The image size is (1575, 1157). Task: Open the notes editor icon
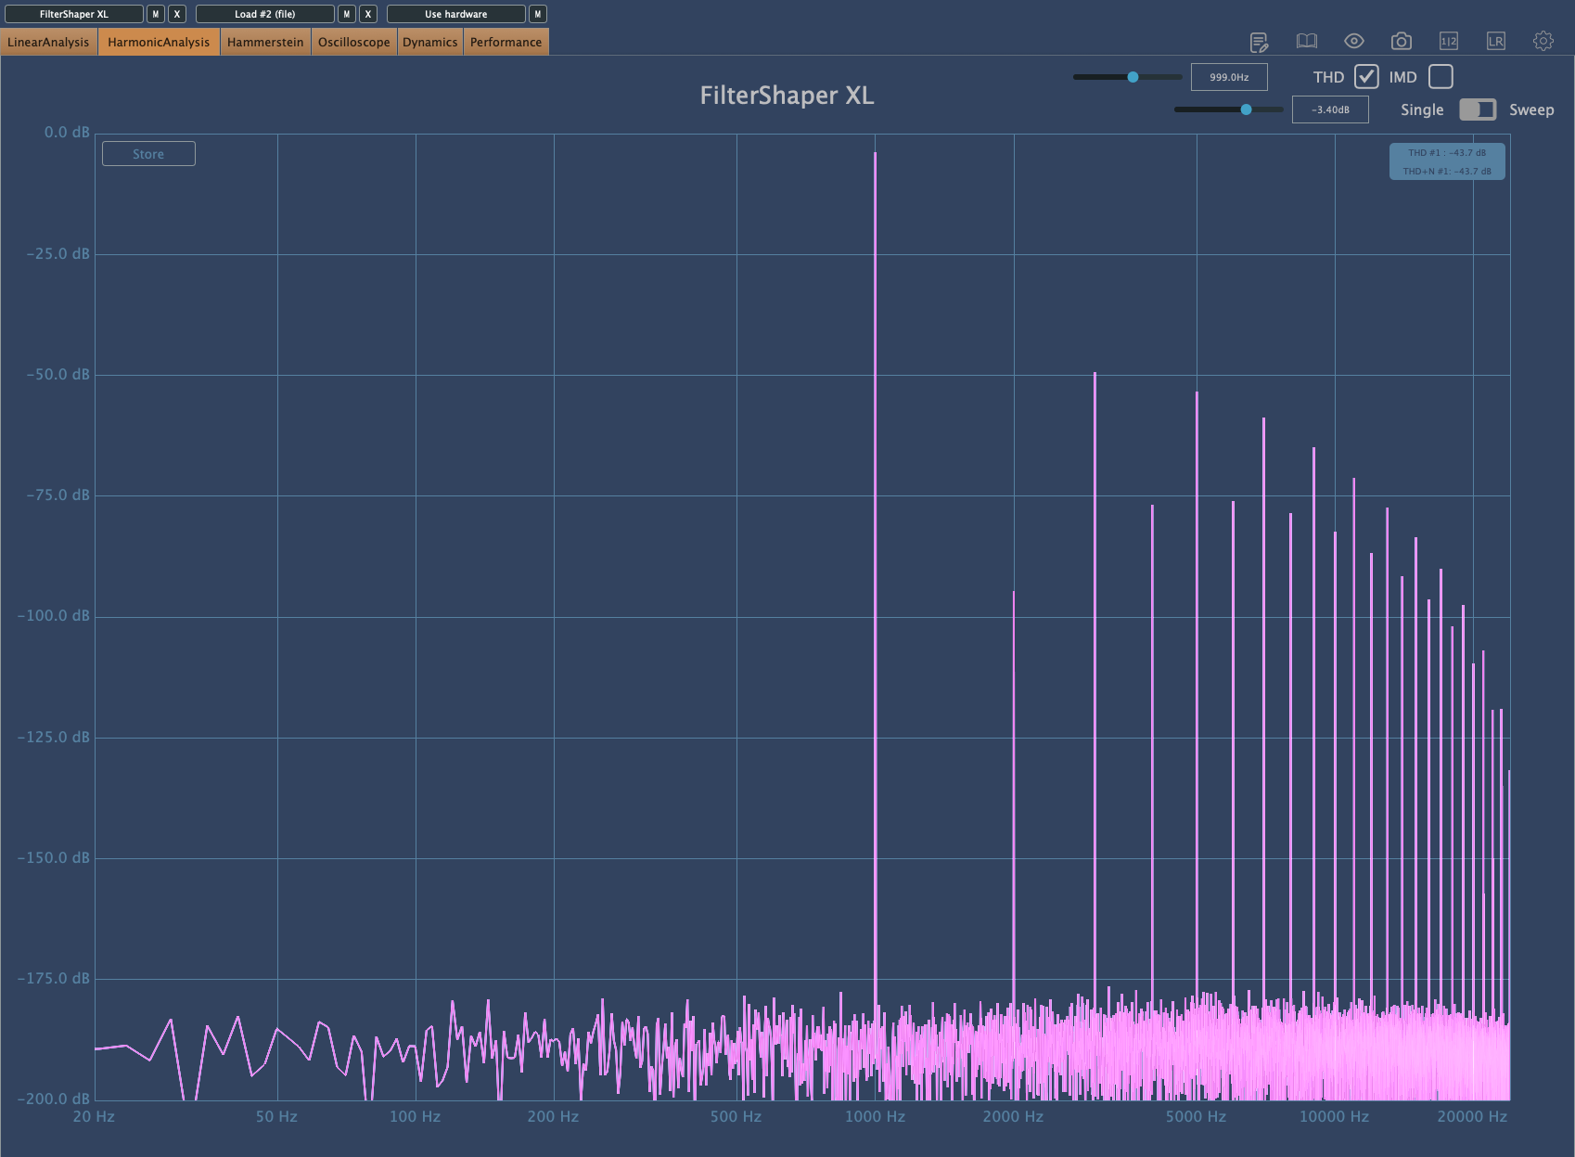pyautogui.click(x=1259, y=42)
